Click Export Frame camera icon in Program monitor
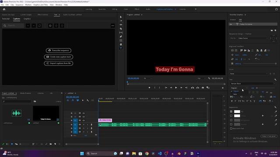 tap(203, 88)
